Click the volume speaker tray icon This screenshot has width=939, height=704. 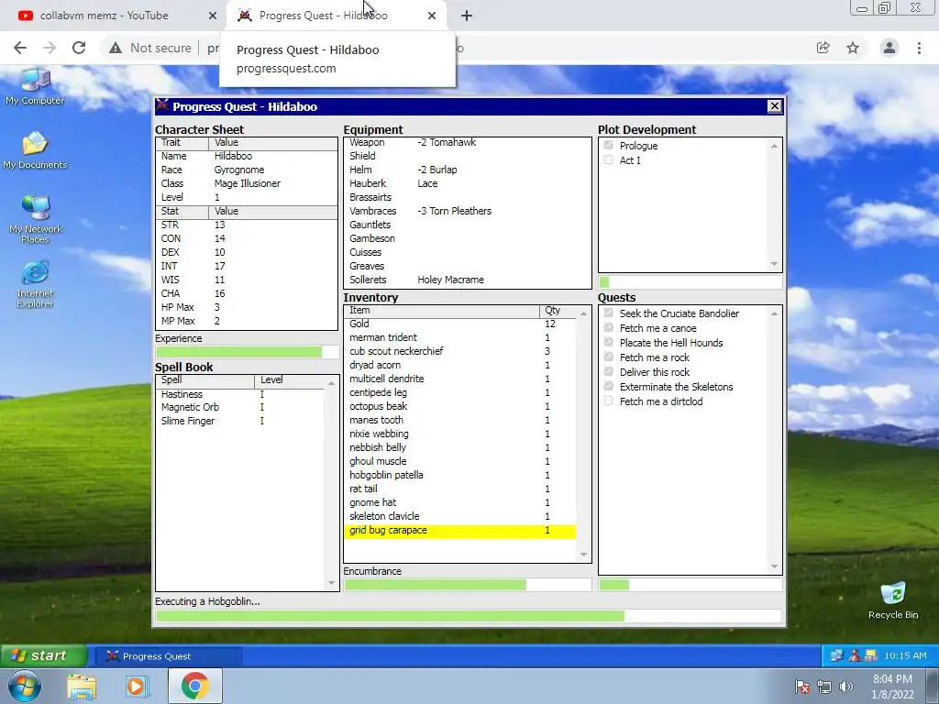(846, 687)
